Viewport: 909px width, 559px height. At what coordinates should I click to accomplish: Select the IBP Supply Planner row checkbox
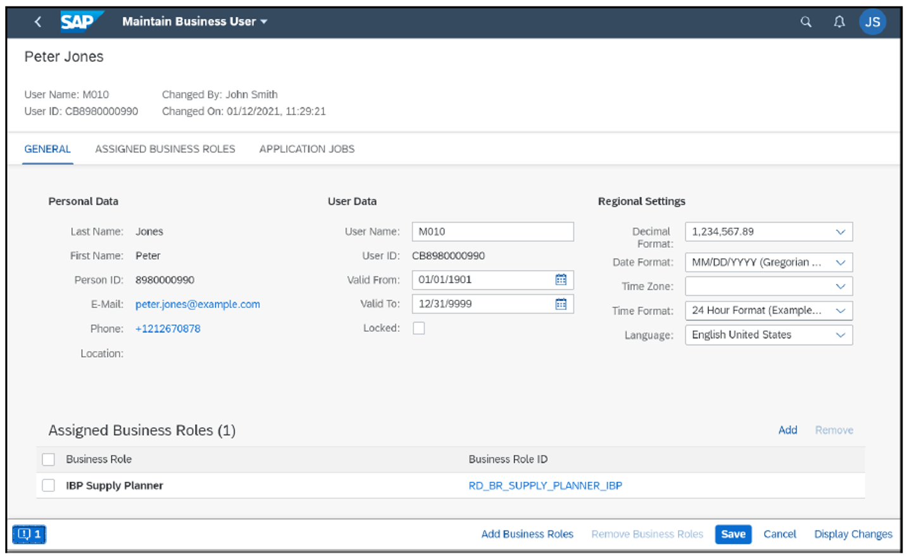48,485
